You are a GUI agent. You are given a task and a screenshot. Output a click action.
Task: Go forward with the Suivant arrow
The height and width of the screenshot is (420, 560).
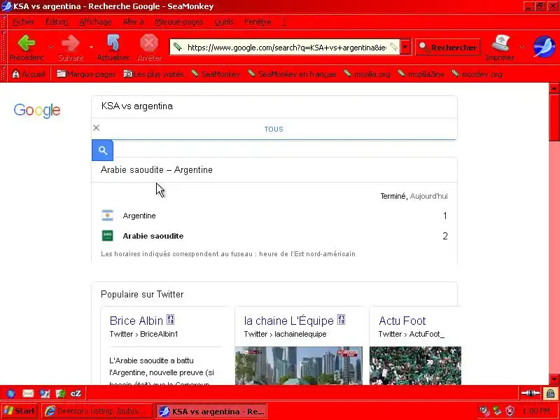tap(71, 48)
